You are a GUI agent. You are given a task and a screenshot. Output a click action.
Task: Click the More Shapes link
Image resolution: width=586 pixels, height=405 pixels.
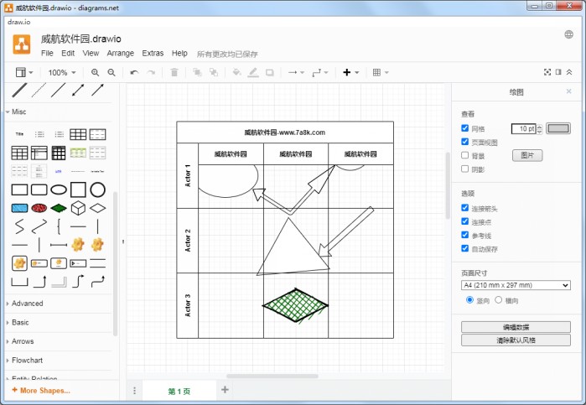(42, 391)
